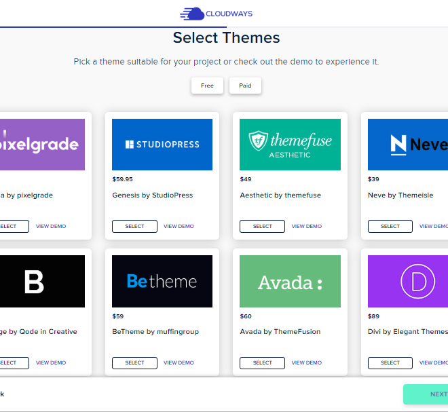This screenshot has height=412, width=448.
Task: View demo for Qode in Creative theme
Action: tap(51, 362)
